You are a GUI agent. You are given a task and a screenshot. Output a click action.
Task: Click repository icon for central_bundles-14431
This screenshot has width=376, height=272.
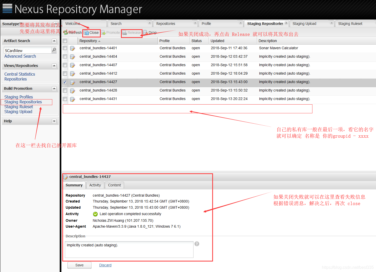point(73,99)
